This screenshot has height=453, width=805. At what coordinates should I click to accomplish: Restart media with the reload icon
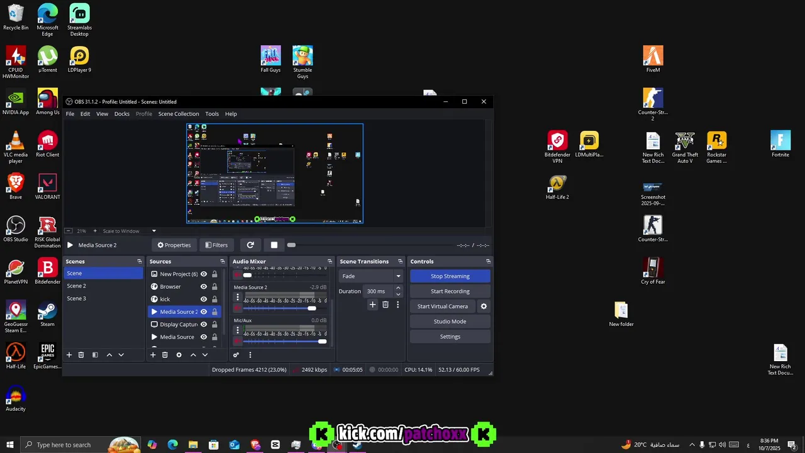tap(250, 245)
